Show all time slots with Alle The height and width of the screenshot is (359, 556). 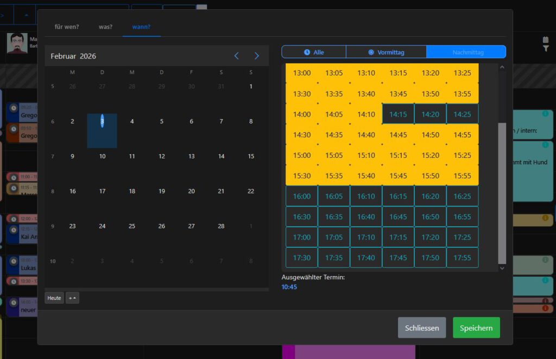(x=314, y=52)
